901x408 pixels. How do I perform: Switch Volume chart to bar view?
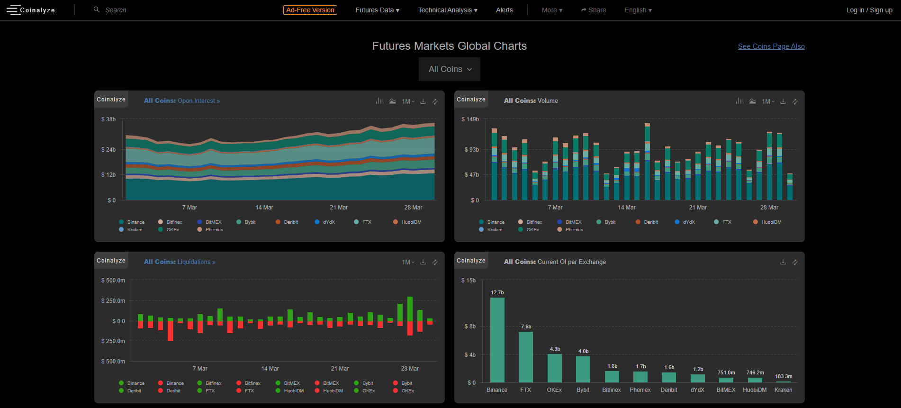tap(740, 101)
